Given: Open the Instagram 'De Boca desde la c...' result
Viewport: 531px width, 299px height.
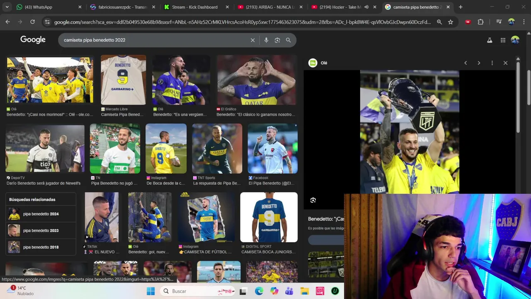Looking at the screenshot, I should pyautogui.click(x=166, y=148).
